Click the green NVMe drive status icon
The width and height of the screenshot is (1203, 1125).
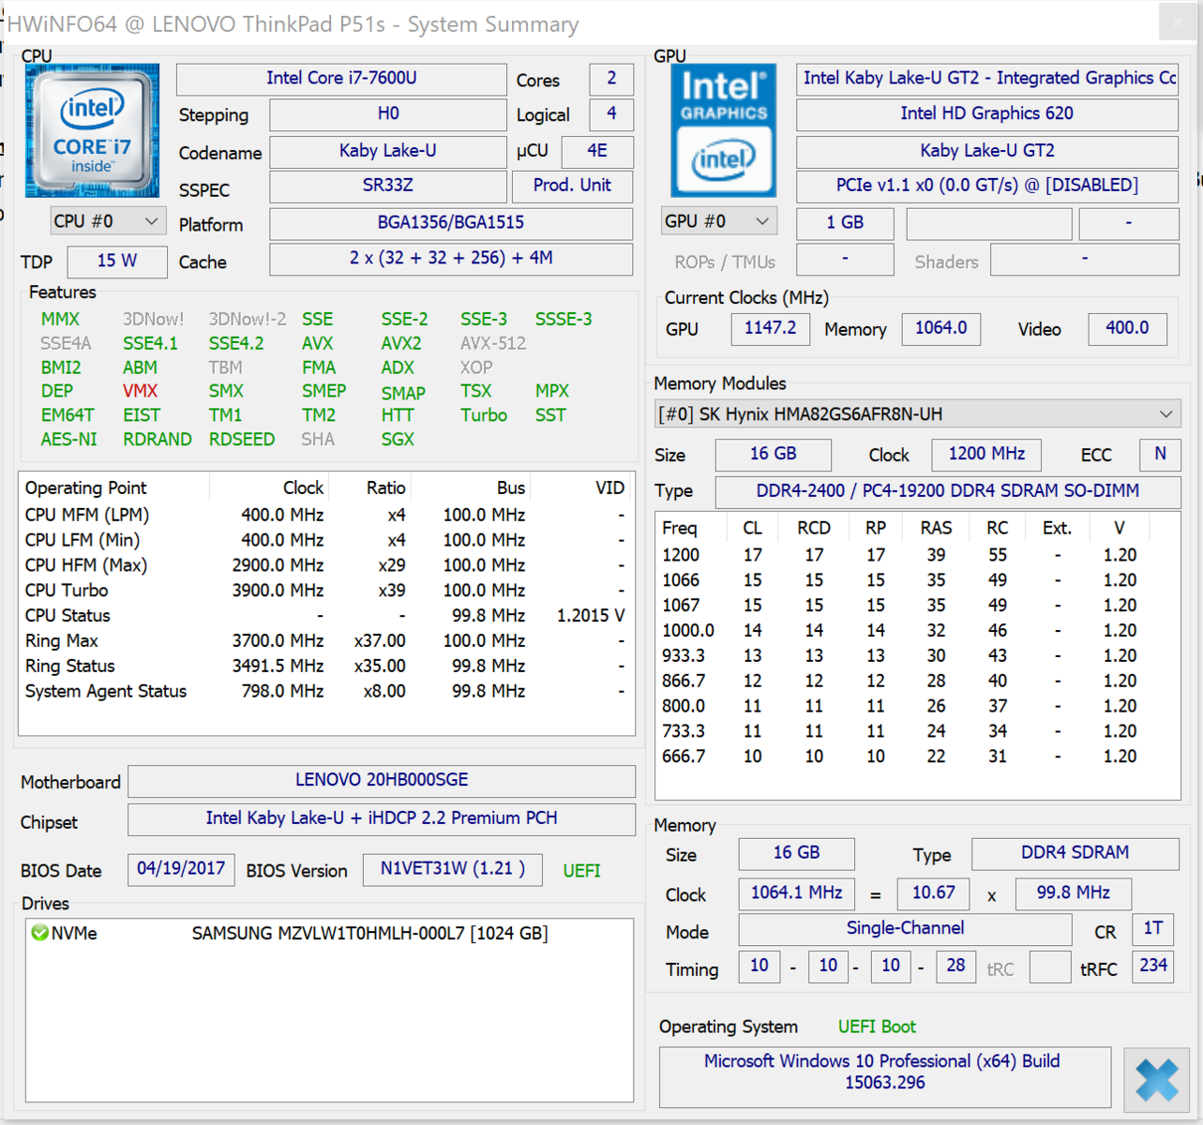click(x=39, y=933)
